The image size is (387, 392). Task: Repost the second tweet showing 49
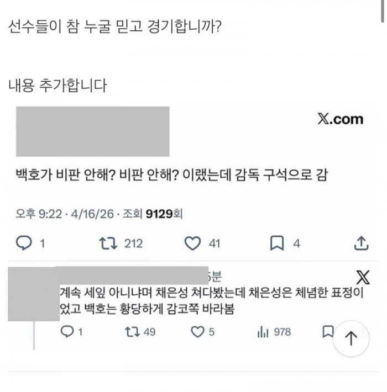click(x=132, y=332)
